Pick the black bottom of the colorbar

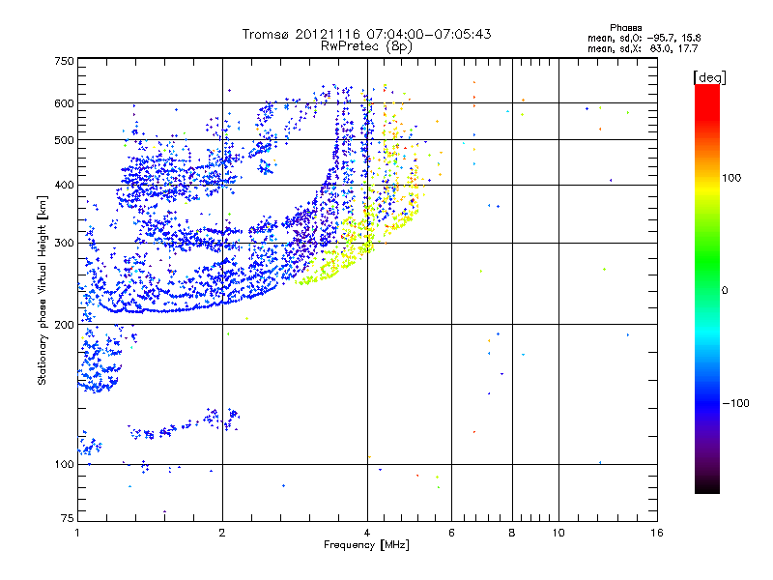click(707, 487)
